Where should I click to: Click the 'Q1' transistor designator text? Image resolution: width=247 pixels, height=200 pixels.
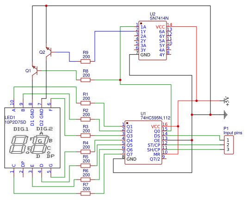coord(28,71)
